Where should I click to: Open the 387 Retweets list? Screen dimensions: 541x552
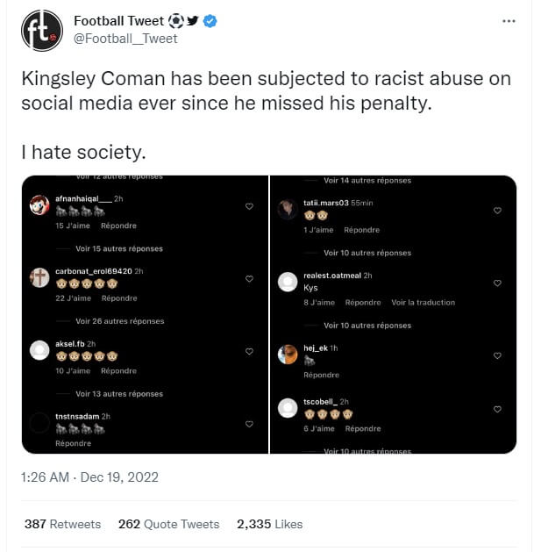click(x=62, y=524)
